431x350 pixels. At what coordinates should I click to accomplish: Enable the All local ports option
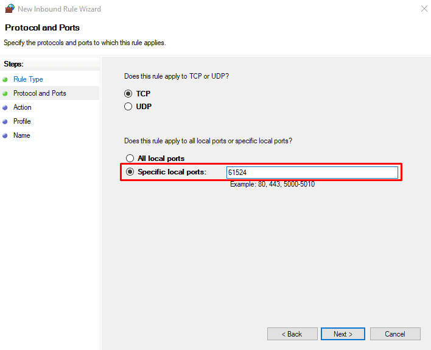coord(130,159)
